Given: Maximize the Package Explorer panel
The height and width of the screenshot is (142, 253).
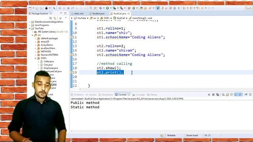Looking at the screenshot, I should (x=65, y=13).
